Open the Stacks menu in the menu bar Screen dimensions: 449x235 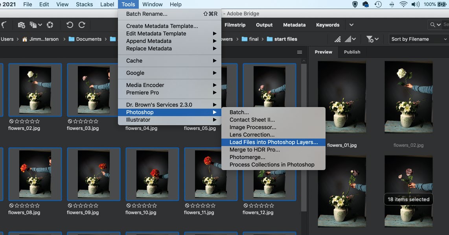point(84,4)
